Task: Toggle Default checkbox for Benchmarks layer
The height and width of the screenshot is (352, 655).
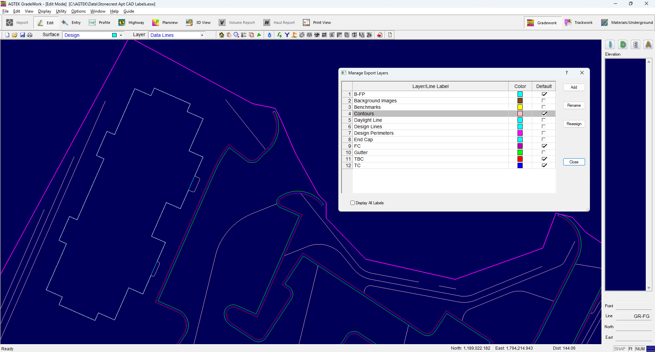Action: [x=544, y=107]
